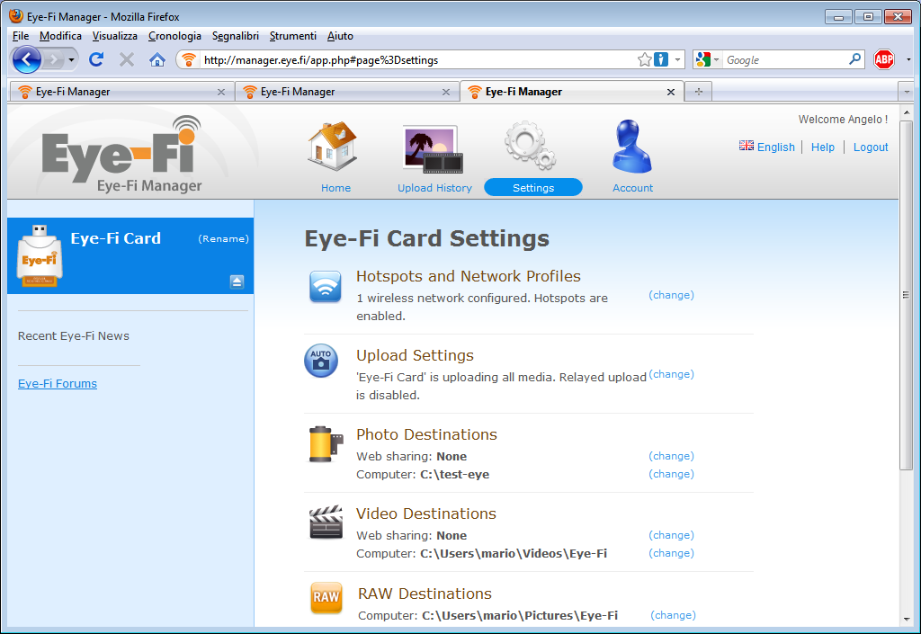Click the page vertical scrollbar thumb

pos(906,295)
